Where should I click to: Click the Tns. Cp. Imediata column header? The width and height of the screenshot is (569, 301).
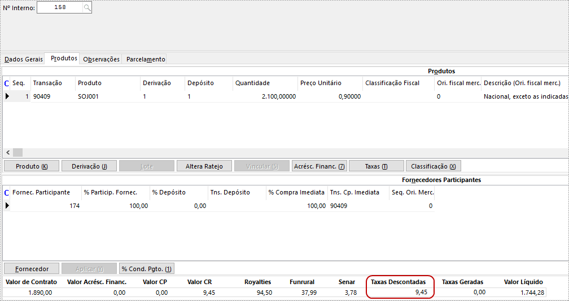(358, 192)
